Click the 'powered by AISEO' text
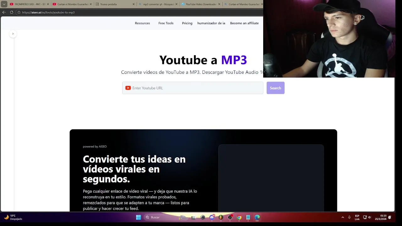Viewport: 402px width, 226px height. tap(95, 147)
